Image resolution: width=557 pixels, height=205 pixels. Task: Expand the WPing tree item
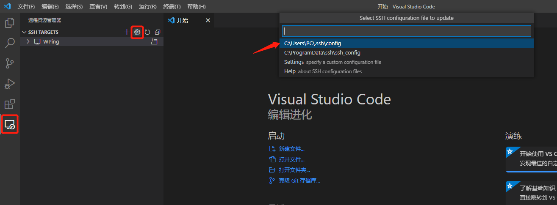[x=28, y=41]
